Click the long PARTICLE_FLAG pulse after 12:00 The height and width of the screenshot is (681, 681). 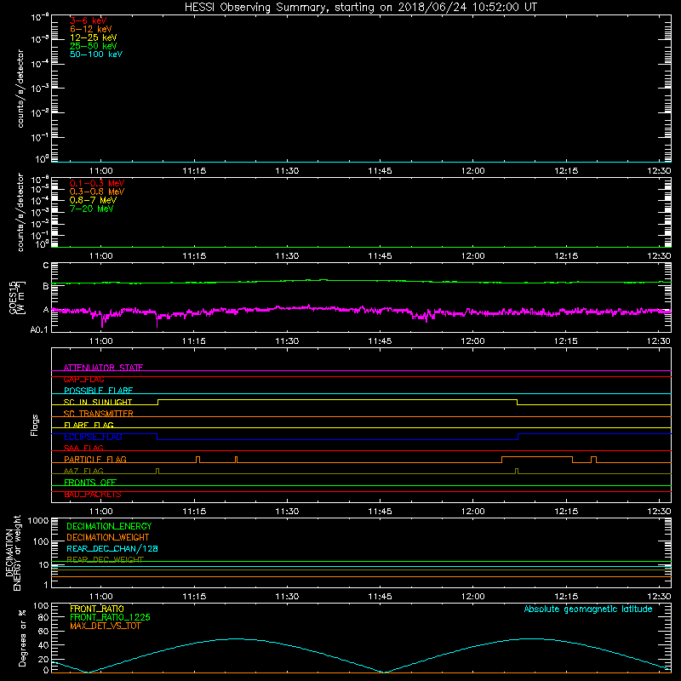click(537, 457)
